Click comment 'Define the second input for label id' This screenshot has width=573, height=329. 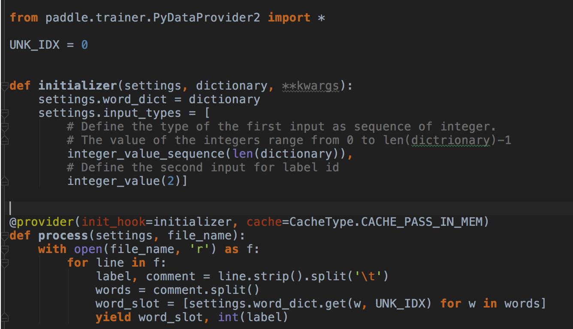point(203,168)
